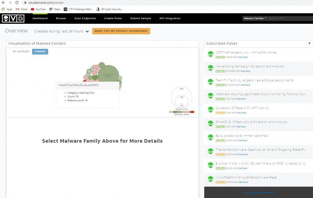Screen dimensions: 313x198
Task: Open CDRThief targets Linux VoIP softswitches pulse
Action: (246, 52)
